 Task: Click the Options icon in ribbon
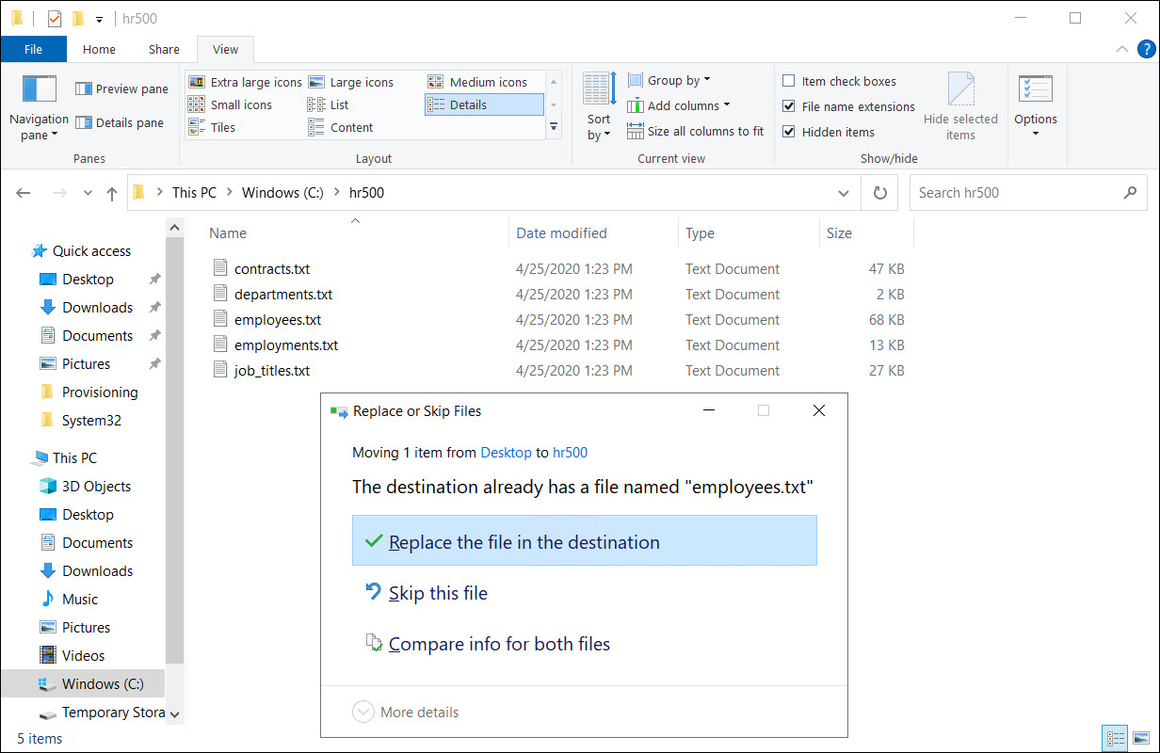tap(1035, 89)
